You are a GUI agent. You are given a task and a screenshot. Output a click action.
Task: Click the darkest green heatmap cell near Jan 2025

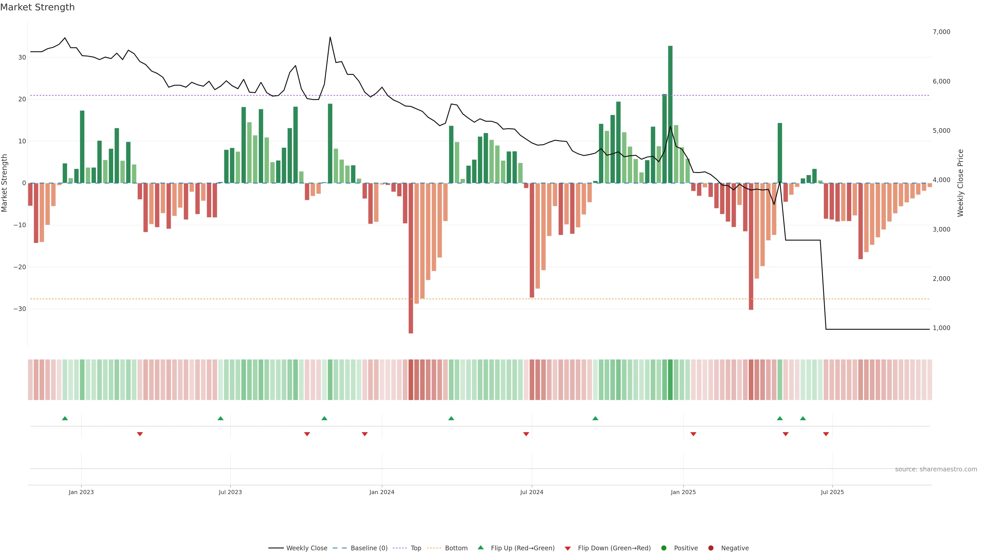(x=670, y=379)
